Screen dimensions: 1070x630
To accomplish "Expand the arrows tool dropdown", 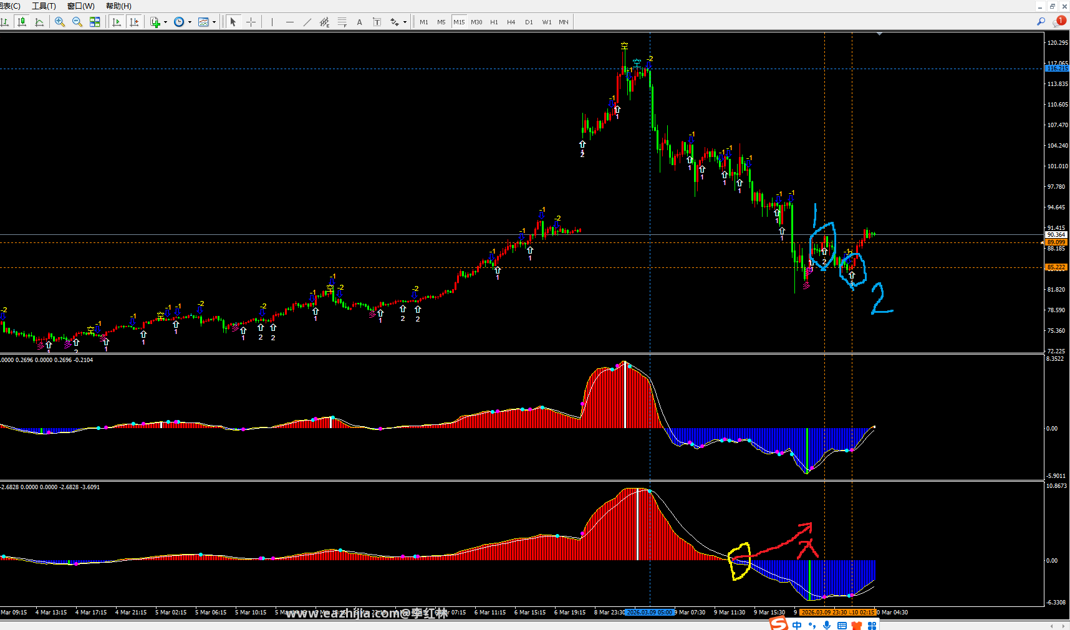I will [405, 22].
